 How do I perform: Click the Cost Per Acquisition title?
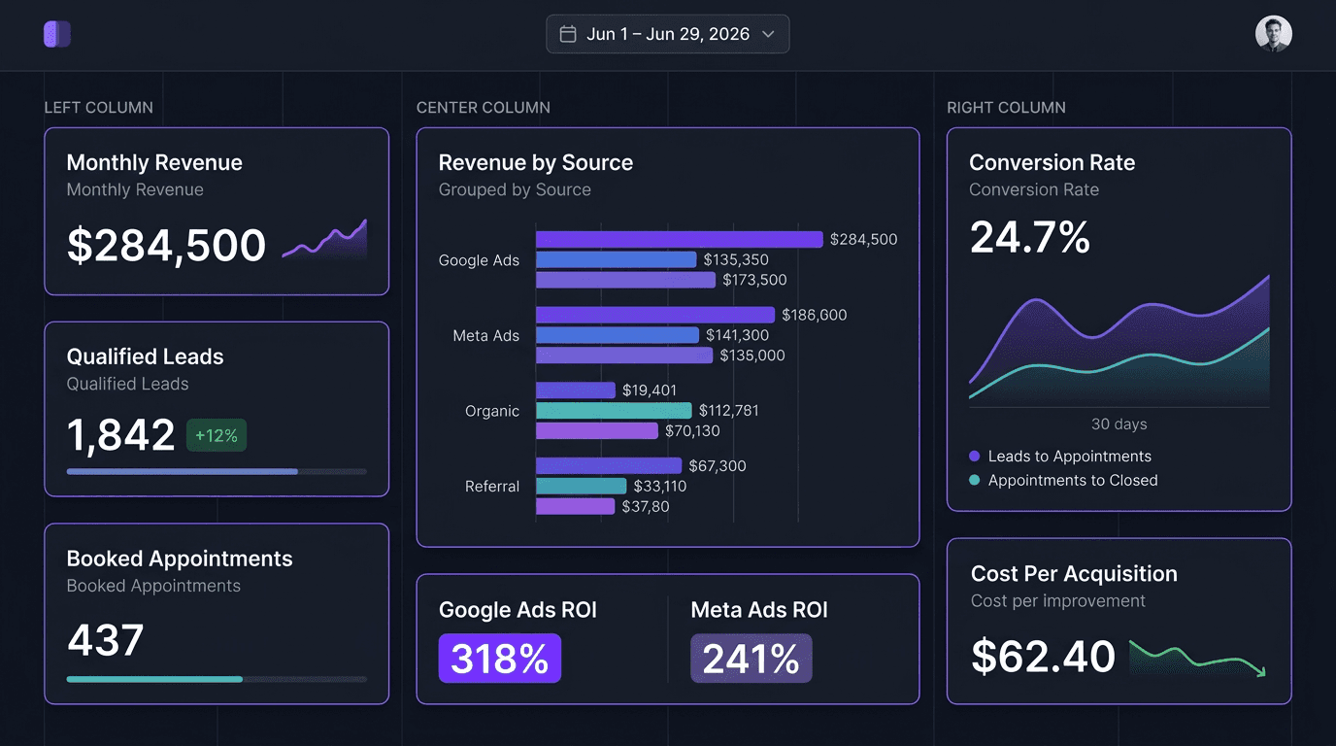pyautogui.click(x=1074, y=574)
